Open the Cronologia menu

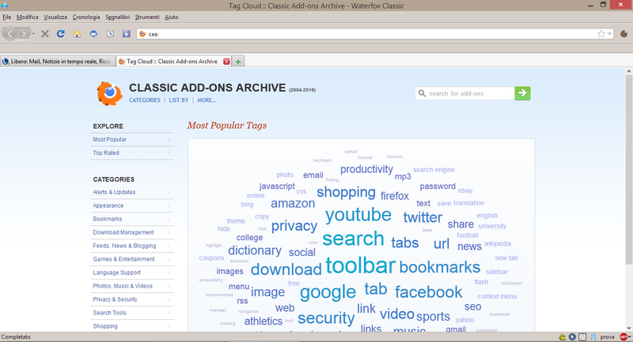click(86, 17)
